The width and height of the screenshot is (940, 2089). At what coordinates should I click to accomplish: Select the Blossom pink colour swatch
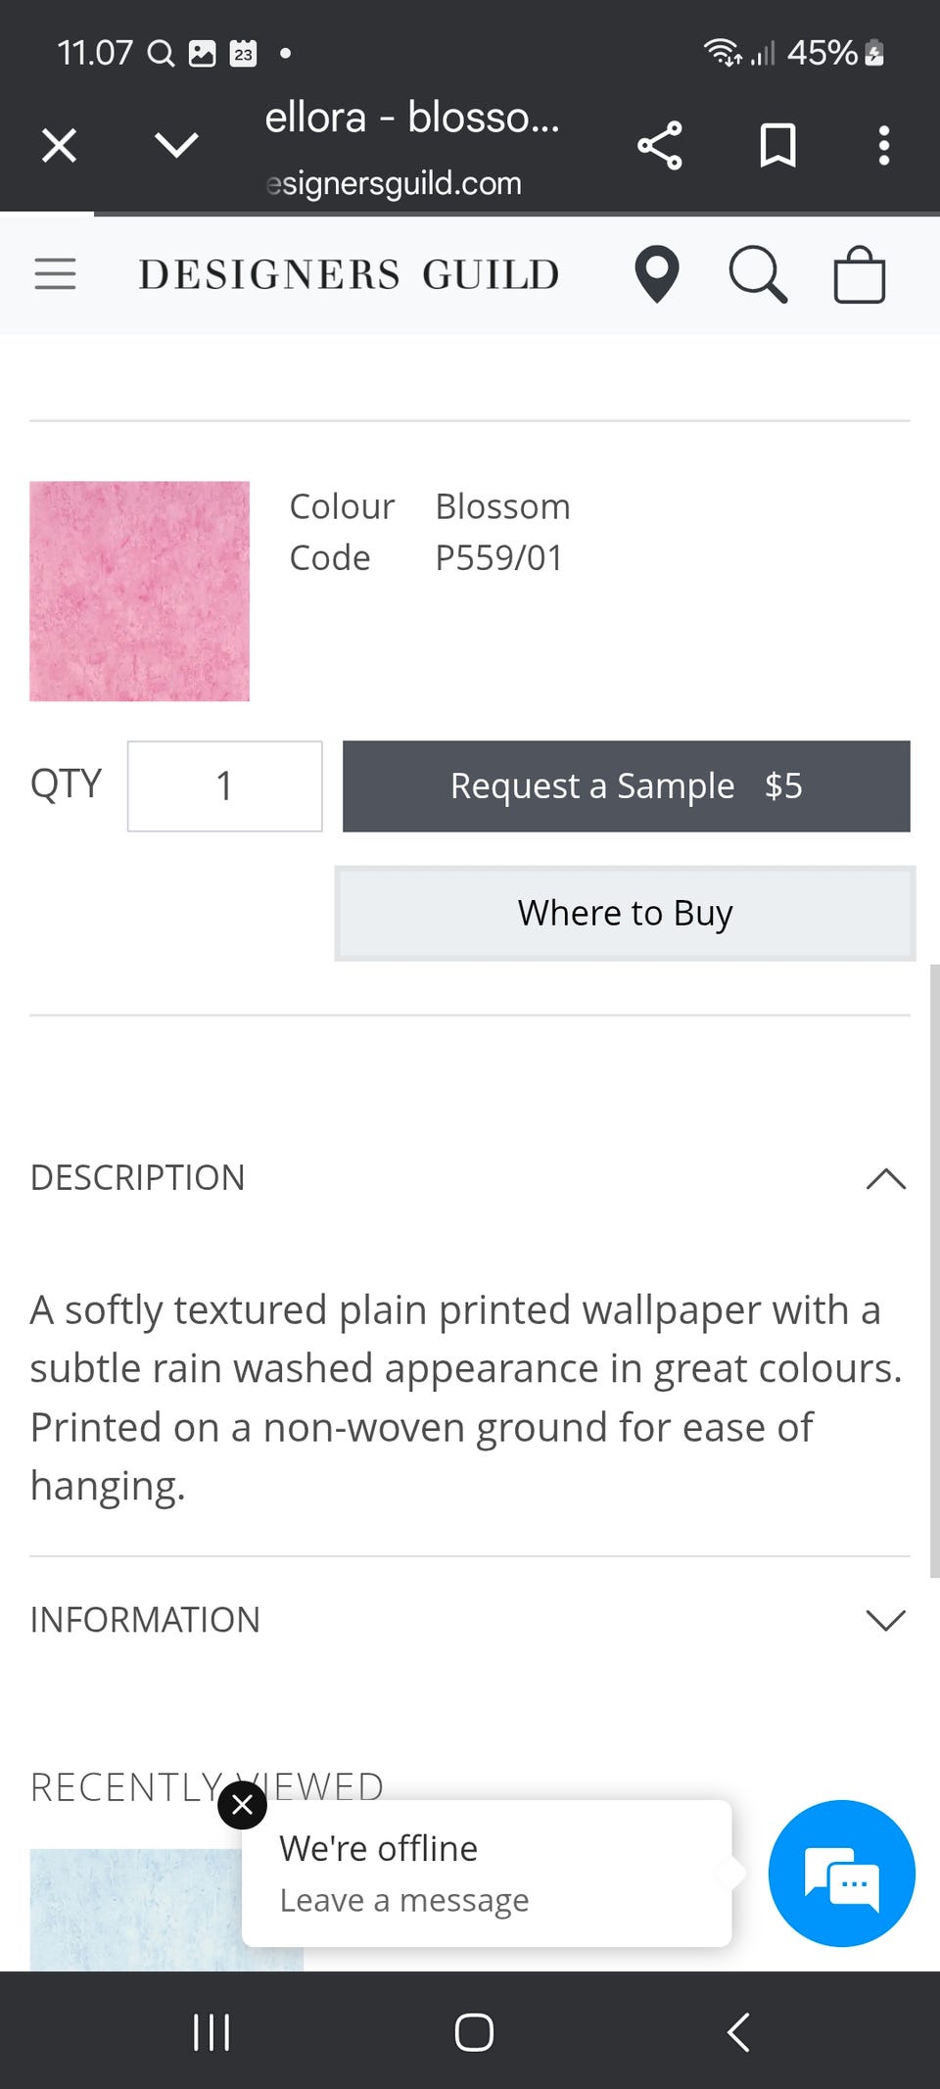tap(139, 591)
